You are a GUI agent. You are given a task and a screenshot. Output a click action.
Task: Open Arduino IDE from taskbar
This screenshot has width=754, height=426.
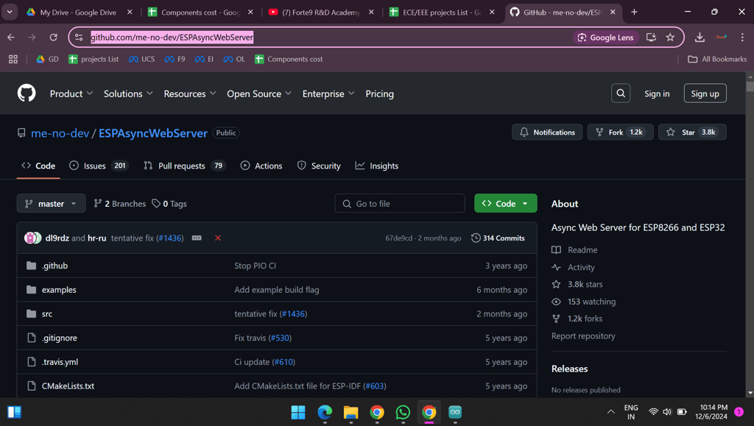click(x=455, y=412)
